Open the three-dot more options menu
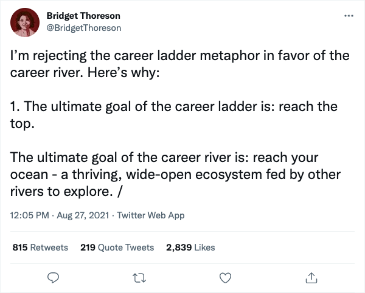 click(348, 16)
